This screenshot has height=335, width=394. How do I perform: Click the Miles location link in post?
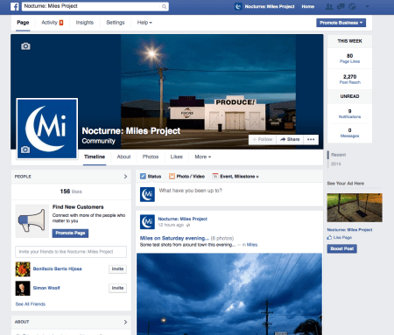[x=252, y=245]
